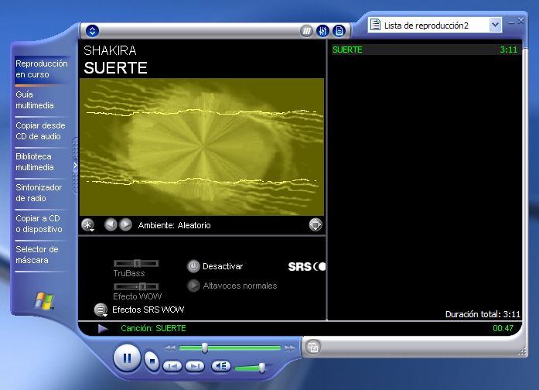
Task: Click the elapsed time 00:47
Action: 503,328
